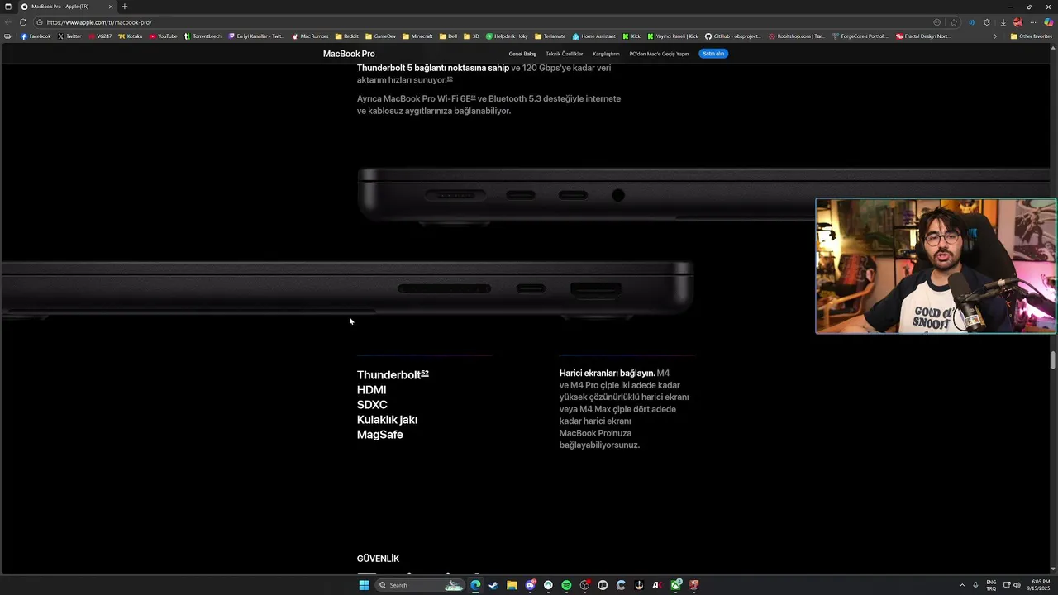Expand the Dell bookmarks folder
The height and width of the screenshot is (595, 1058).
[x=448, y=36]
